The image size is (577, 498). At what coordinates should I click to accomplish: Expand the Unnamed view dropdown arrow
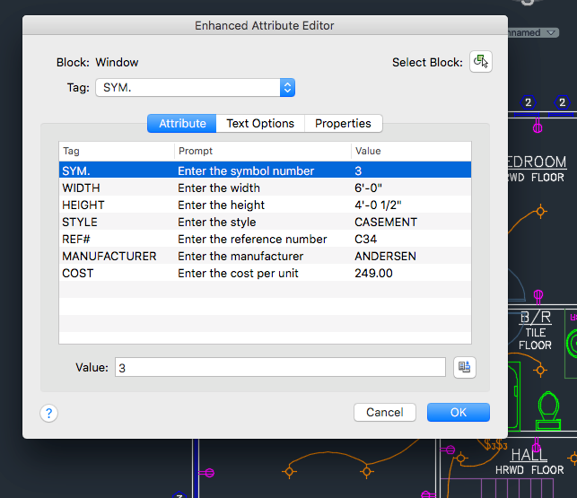coord(551,33)
